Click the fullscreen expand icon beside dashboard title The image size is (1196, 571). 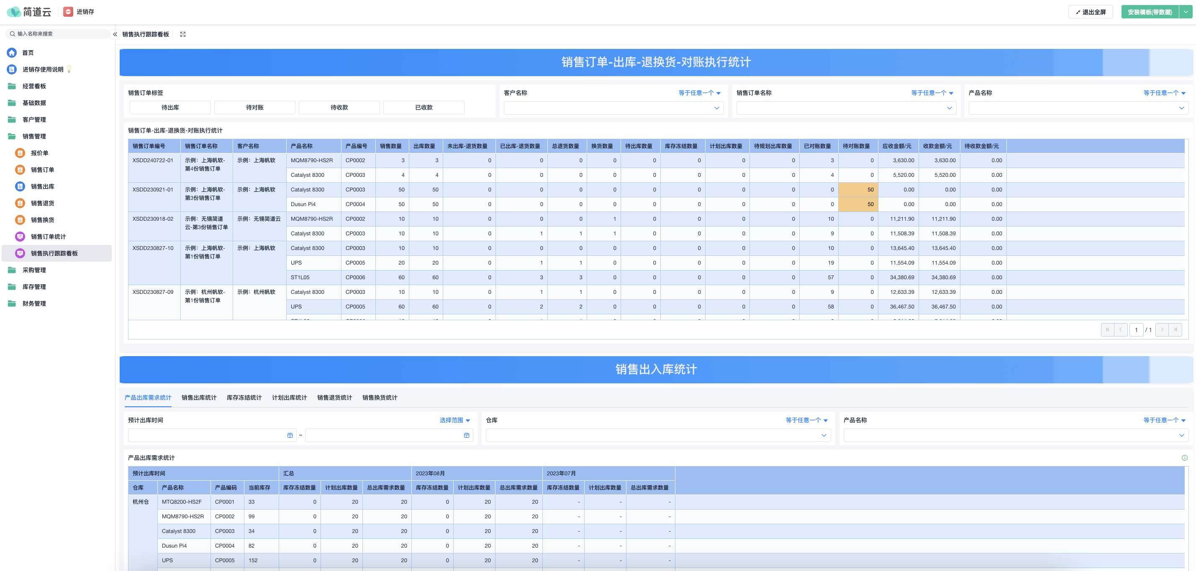pyautogui.click(x=183, y=34)
